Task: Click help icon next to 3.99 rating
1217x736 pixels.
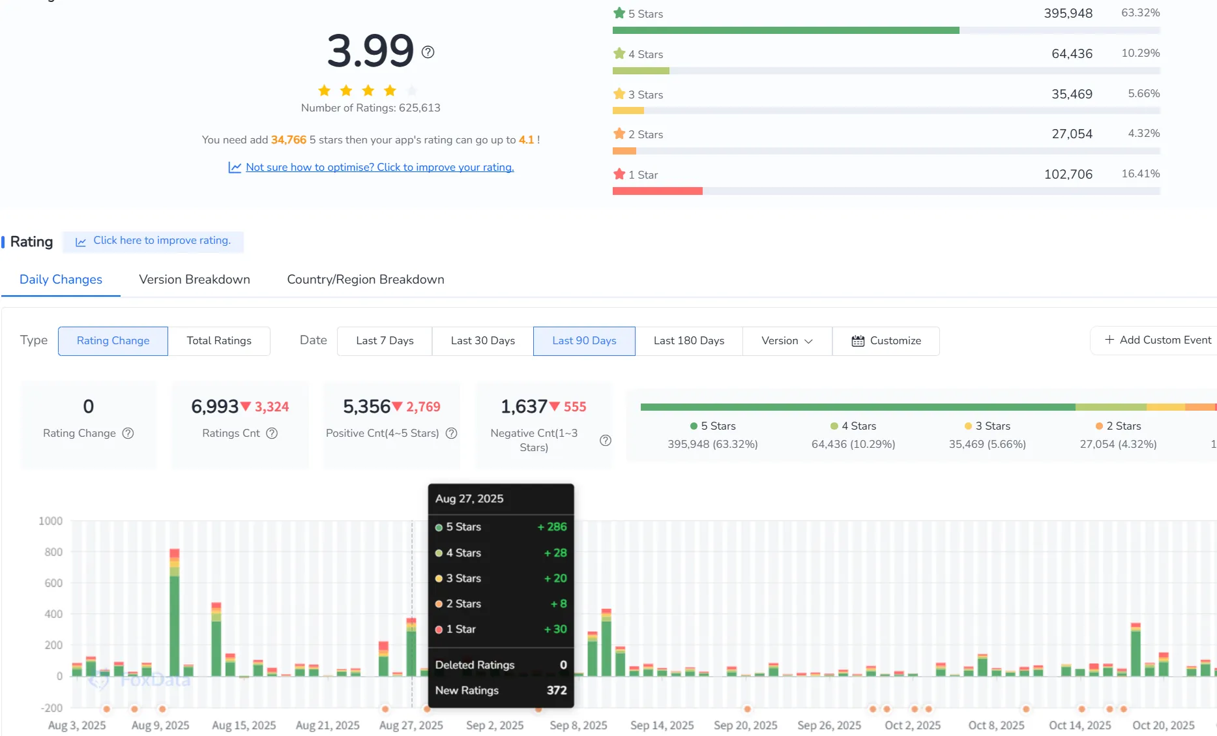Action: tap(428, 52)
